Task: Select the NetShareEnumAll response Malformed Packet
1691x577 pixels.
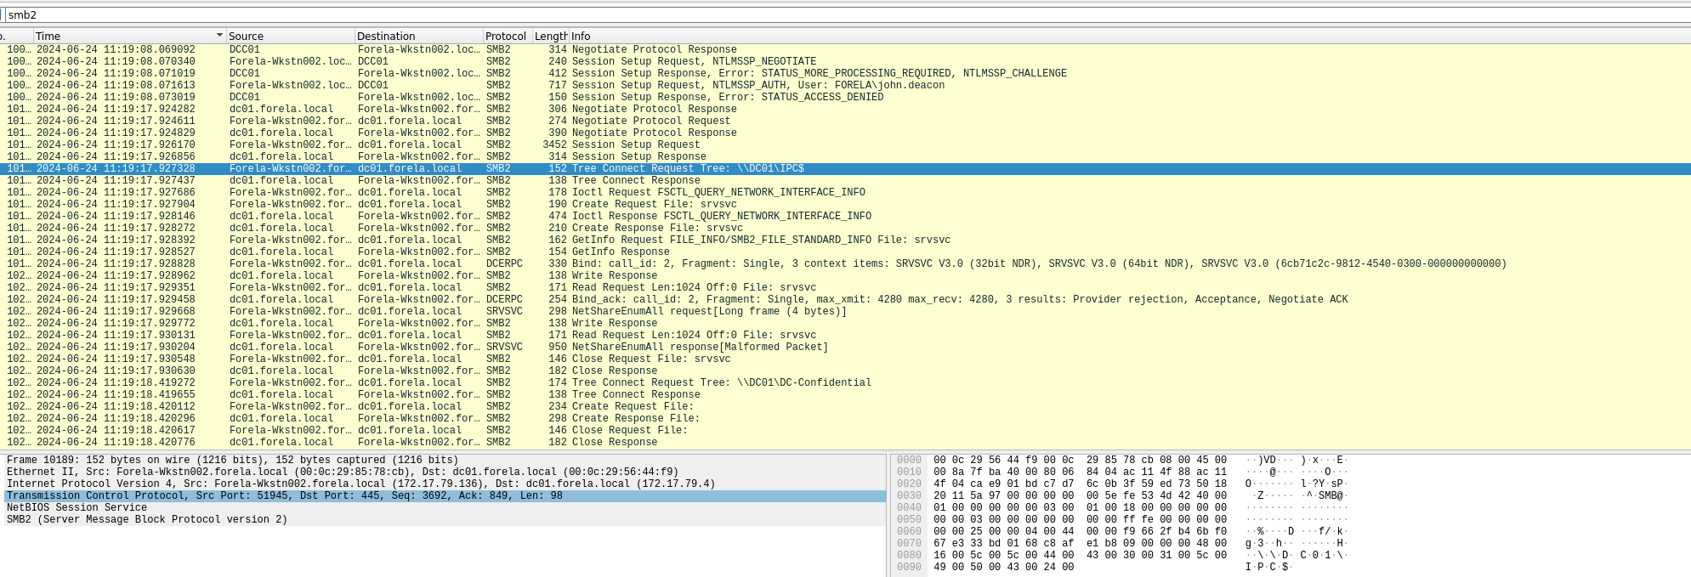Action: click(x=845, y=347)
